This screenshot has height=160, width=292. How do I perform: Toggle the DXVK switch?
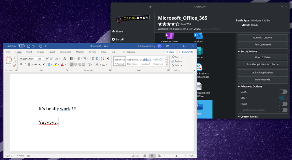pyautogui.click(x=283, y=92)
